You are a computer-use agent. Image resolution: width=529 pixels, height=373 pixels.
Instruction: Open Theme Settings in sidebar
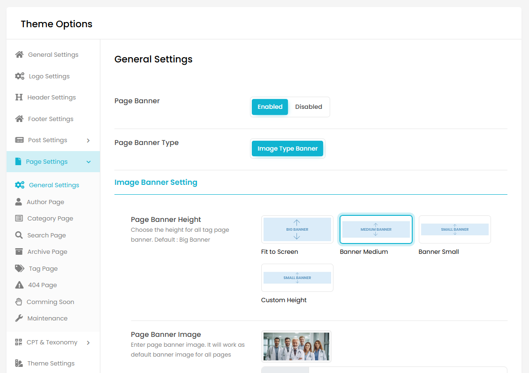click(x=51, y=363)
